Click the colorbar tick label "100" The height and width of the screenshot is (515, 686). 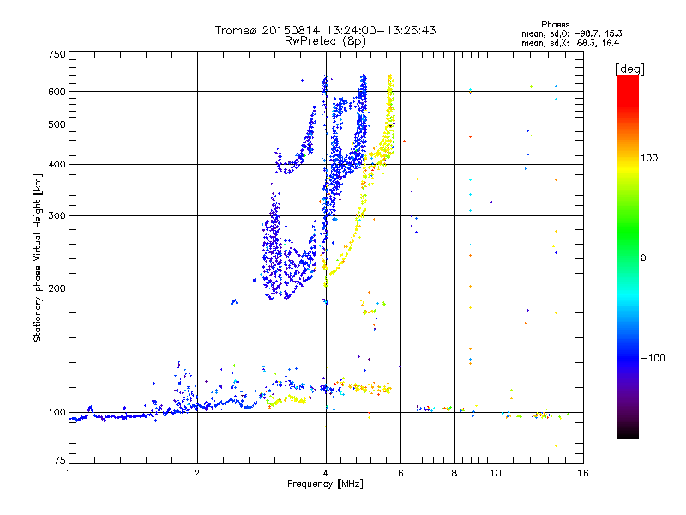(649, 158)
